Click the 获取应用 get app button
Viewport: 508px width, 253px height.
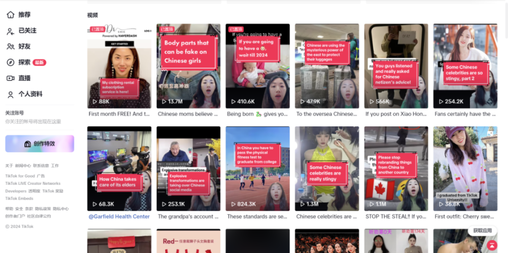pyautogui.click(x=483, y=231)
